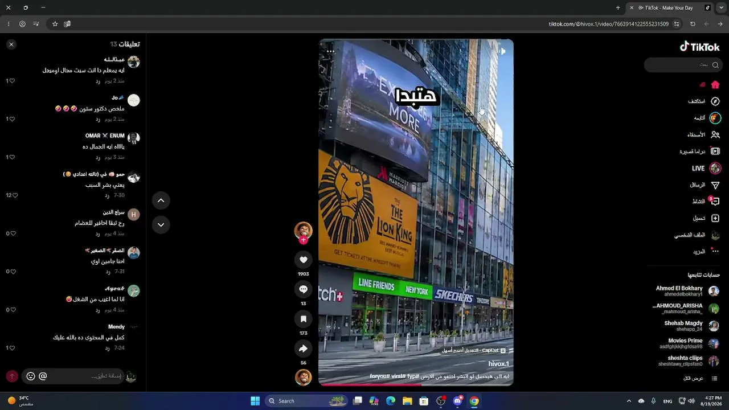
Task: Open the spinning sound disc below share
Action: (x=303, y=377)
